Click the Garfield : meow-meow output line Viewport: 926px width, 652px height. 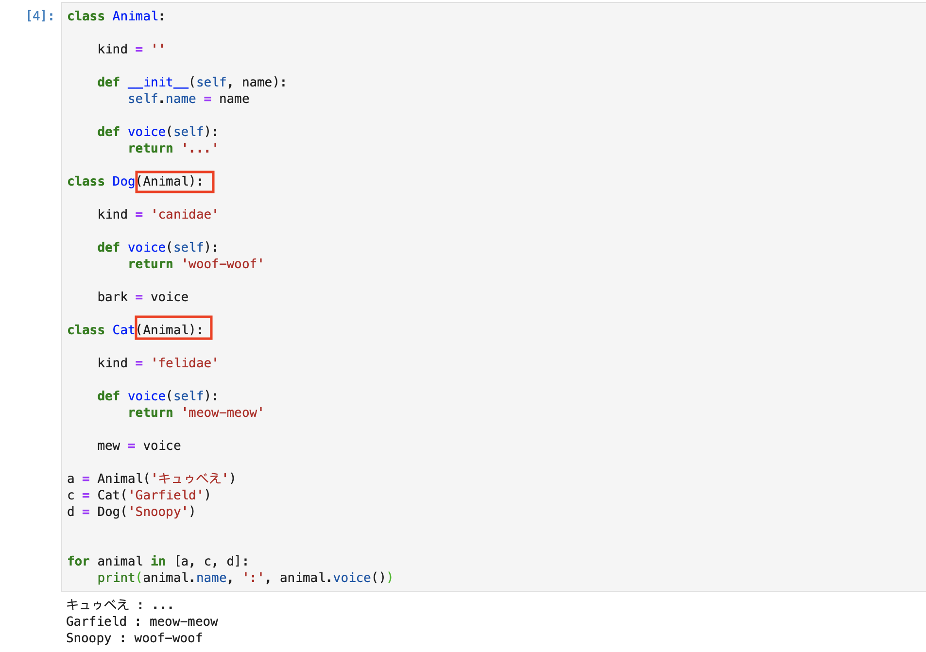142,621
